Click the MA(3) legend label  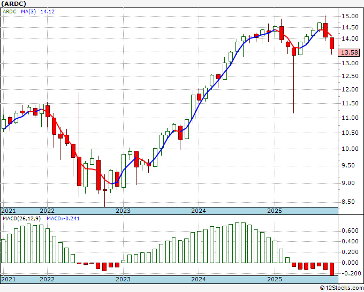(28, 12)
